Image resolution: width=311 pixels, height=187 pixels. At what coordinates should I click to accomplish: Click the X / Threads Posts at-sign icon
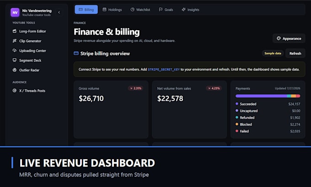pyautogui.click(x=15, y=91)
